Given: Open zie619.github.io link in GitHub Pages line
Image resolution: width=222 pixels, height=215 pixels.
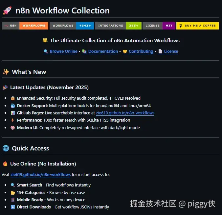Looking at the screenshot, I should point(125,113).
